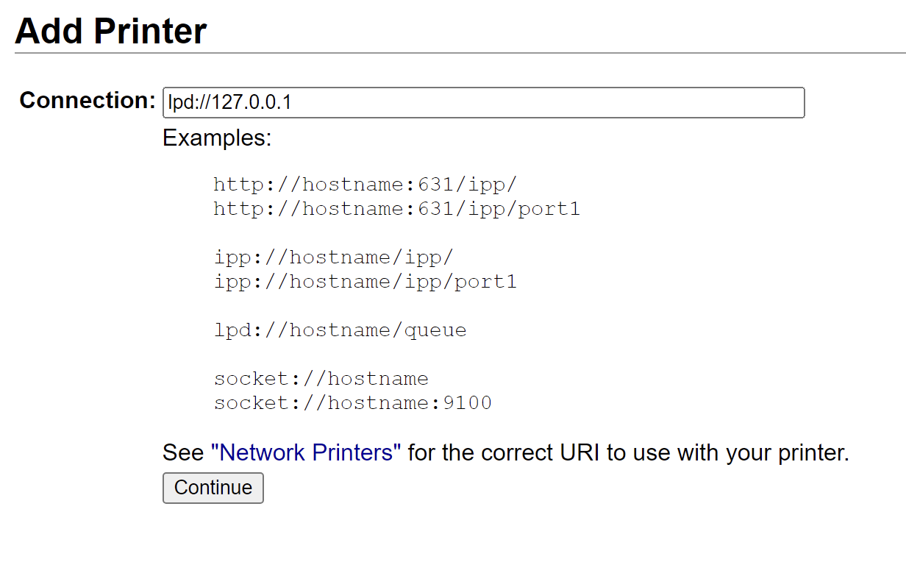Open Network Printers documentation for correct URI
The height and width of the screenshot is (587, 906).
[306, 452]
